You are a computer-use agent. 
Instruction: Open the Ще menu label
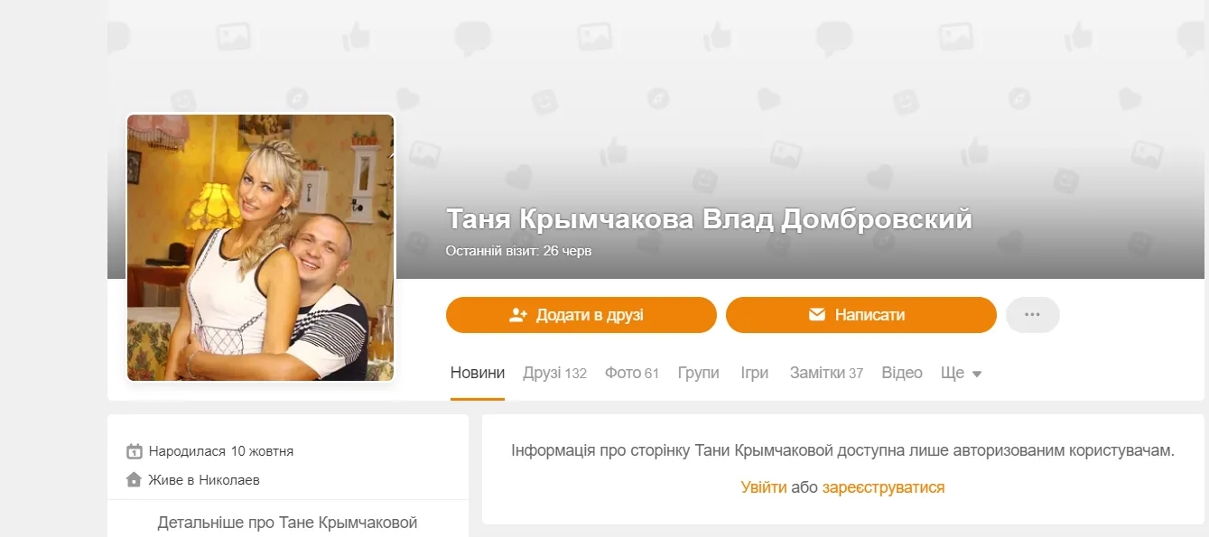click(953, 373)
